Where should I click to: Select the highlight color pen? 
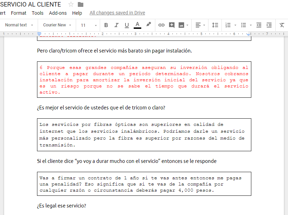pyautogui.click(x=148, y=24)
